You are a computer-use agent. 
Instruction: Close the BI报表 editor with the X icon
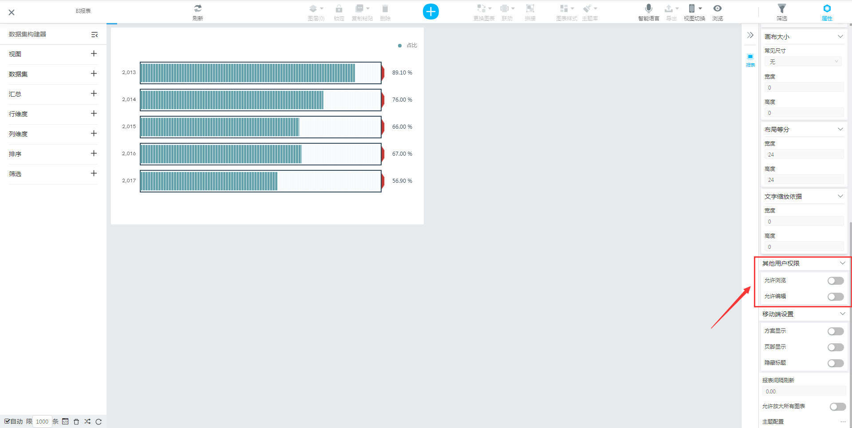tap(12, 12)
